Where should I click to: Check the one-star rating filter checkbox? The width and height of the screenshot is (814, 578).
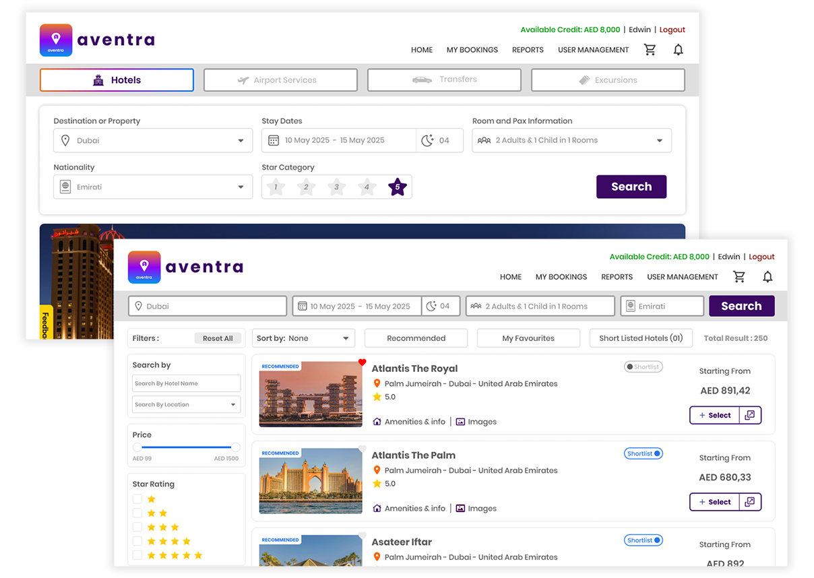pyautogui.click(x=137, y=499)
